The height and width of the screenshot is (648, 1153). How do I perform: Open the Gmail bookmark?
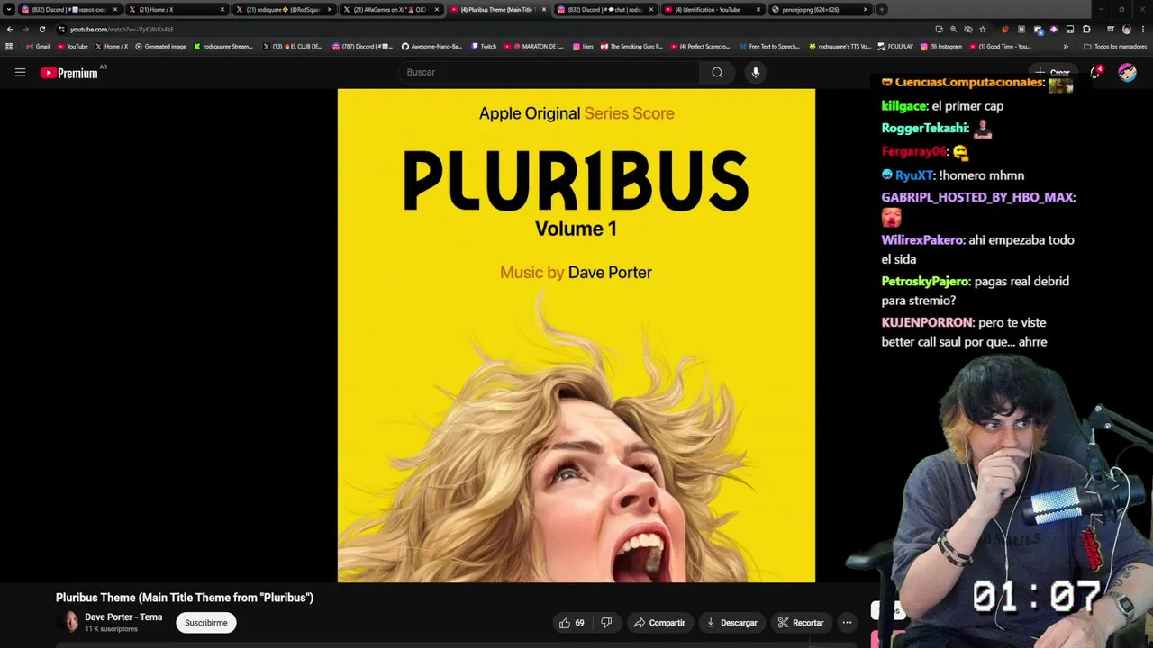point(38,47)
